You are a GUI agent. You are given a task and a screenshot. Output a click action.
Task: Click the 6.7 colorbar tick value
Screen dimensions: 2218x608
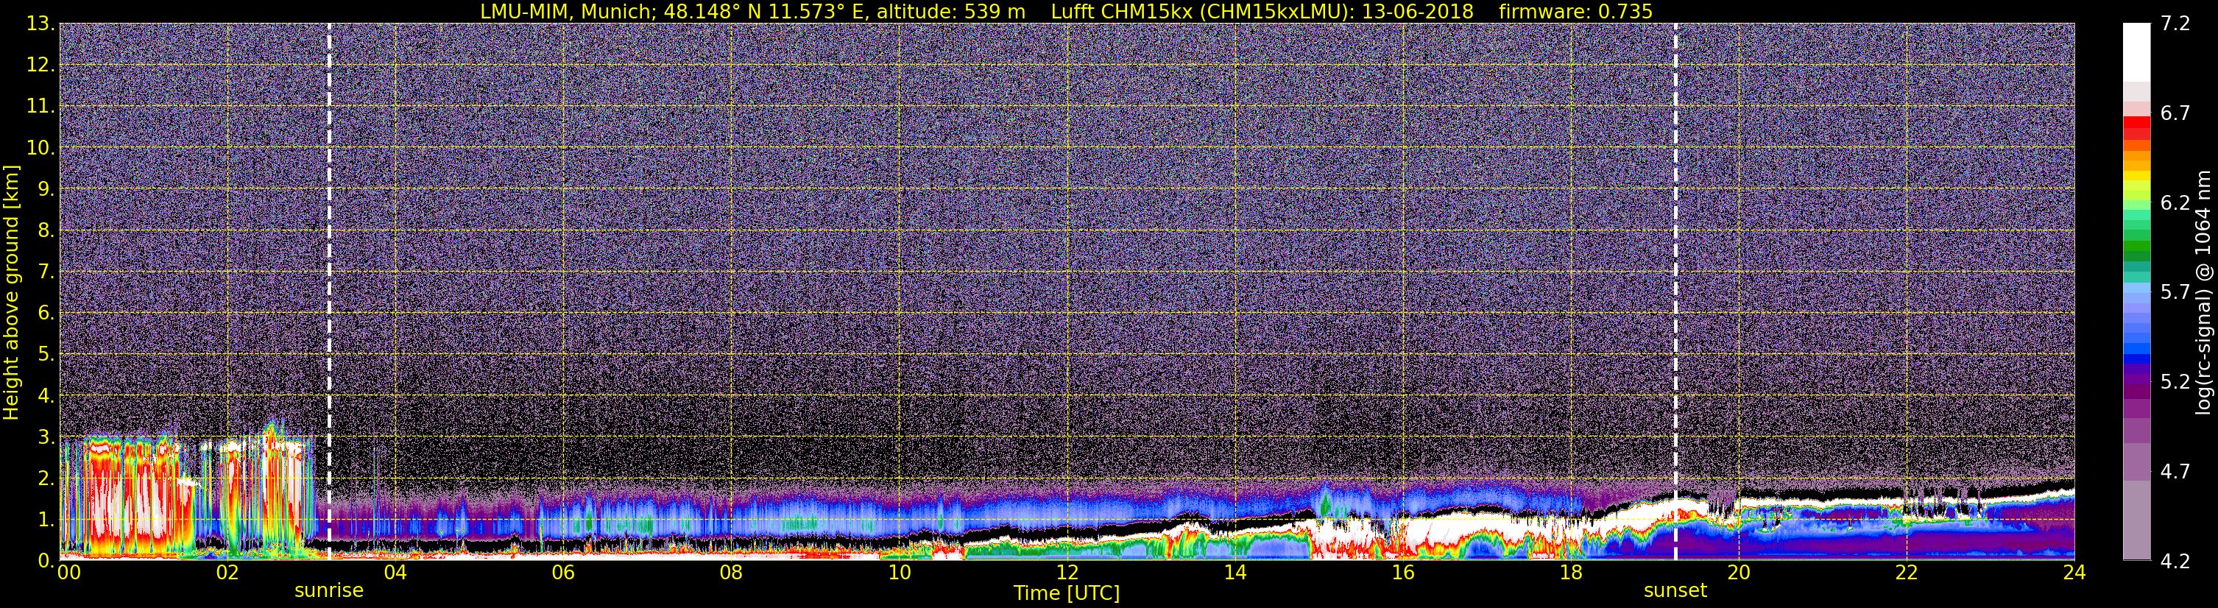2175,113
